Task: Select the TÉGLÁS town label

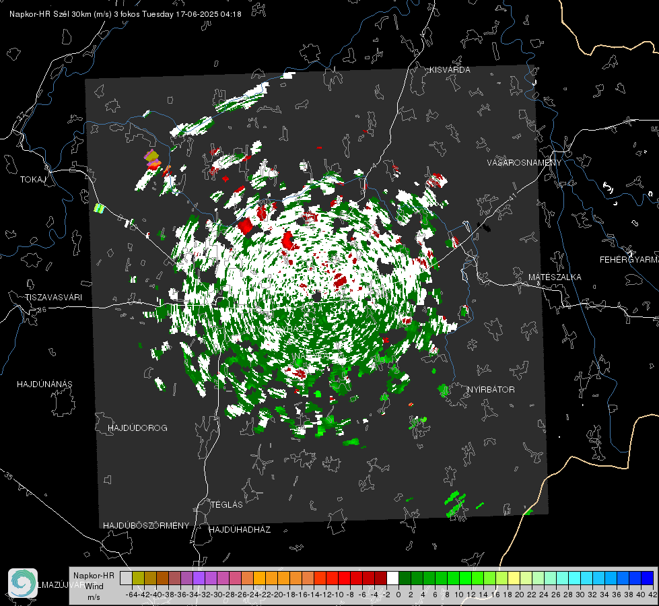Action: (x=227, y=505)
